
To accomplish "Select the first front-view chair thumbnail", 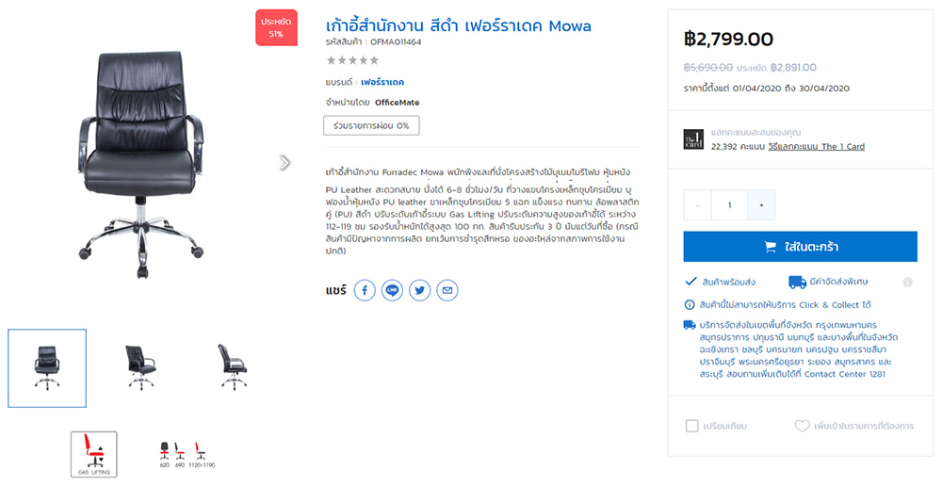I will (47, 368).
